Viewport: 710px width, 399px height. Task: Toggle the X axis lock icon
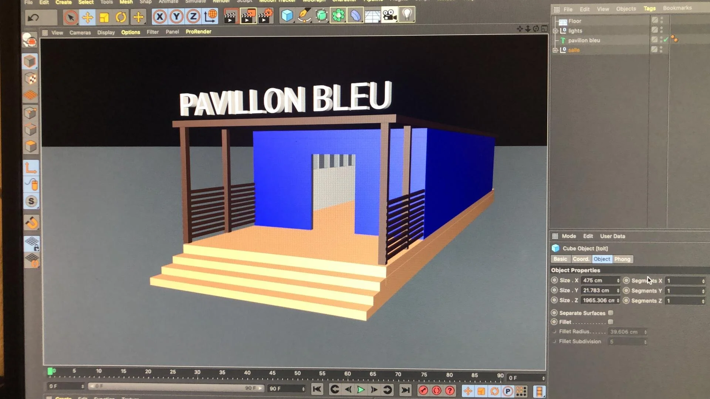point(159,17)
